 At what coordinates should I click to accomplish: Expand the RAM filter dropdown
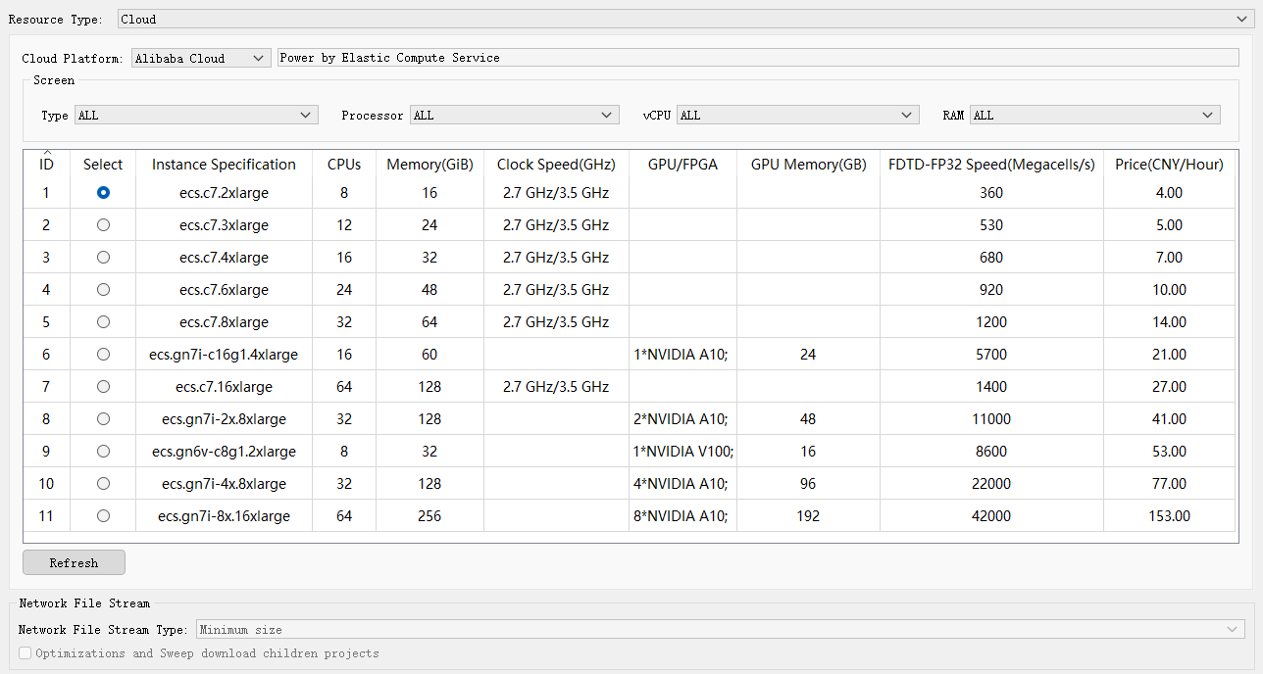click(x=1094, y=116)
